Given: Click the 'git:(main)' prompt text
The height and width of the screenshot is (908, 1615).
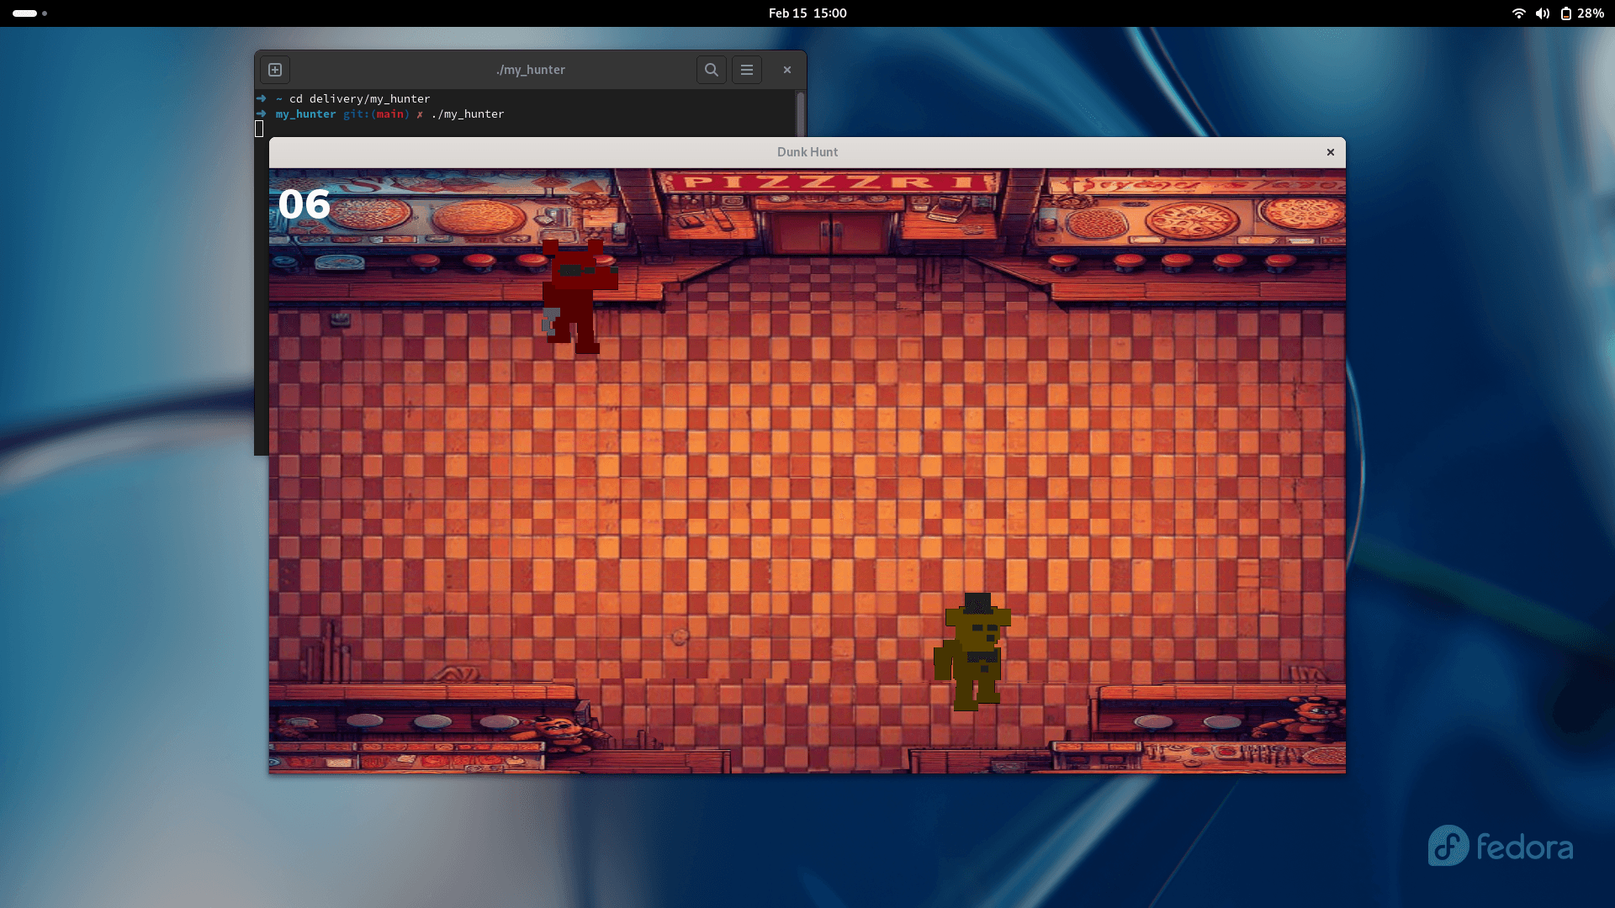Looking at the screenshot, I should [376, 114].
